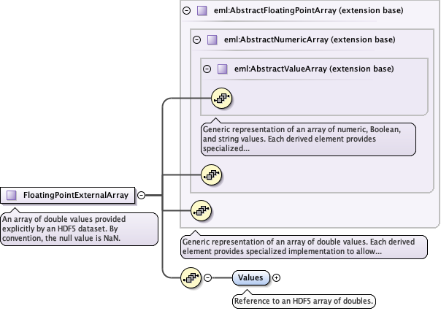Select sequence icon inside the AbstractValueArray box
The height and width of the screenshot is (311, 441).
221,97
